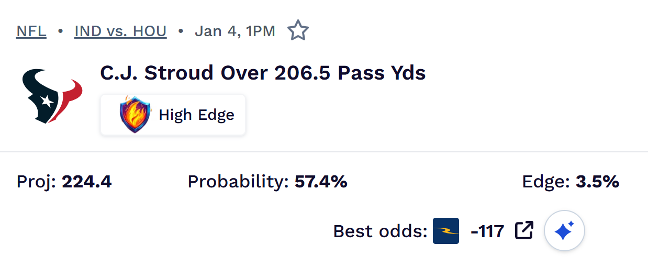This screenshot has height=267, width=648.
Task: Open the NFL league link
Action: [31, 31]
